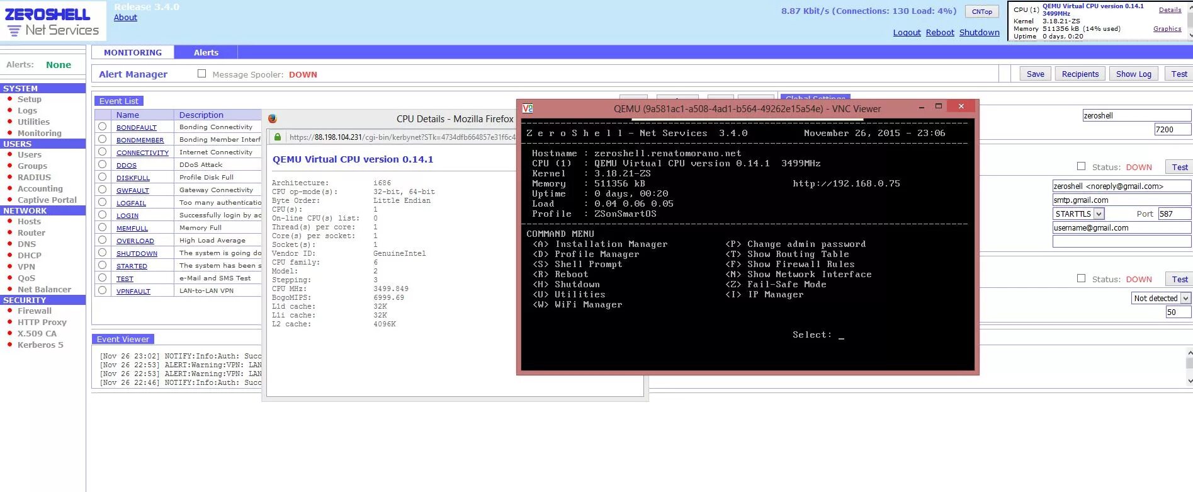Open the GWFAULT event link
The width and height of the screenshot is (1193, 492).
tap(133, 190)
